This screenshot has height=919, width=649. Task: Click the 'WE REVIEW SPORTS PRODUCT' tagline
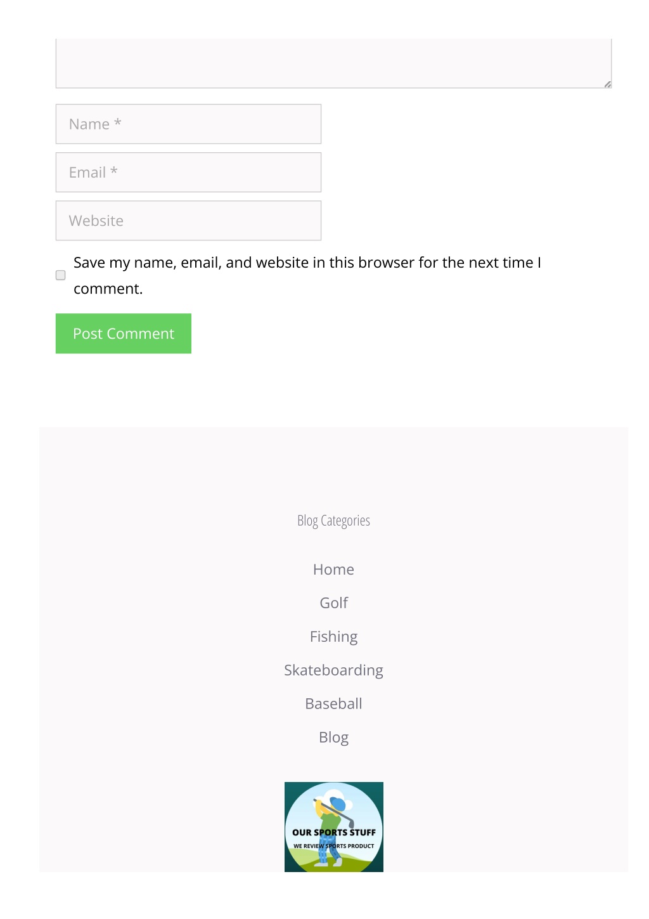point(334,846)
